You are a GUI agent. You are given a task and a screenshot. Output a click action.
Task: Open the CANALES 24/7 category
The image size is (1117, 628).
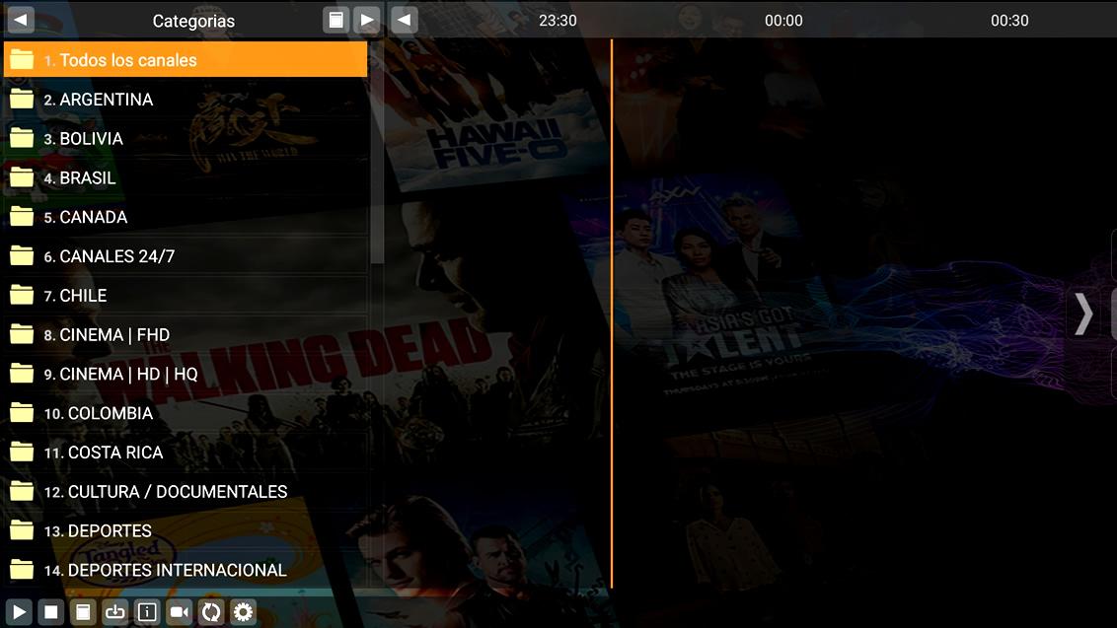(186, 255)
